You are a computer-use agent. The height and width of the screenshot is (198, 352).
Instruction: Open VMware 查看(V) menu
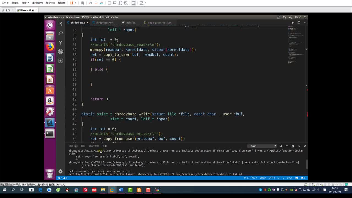[x=26, y=3]
